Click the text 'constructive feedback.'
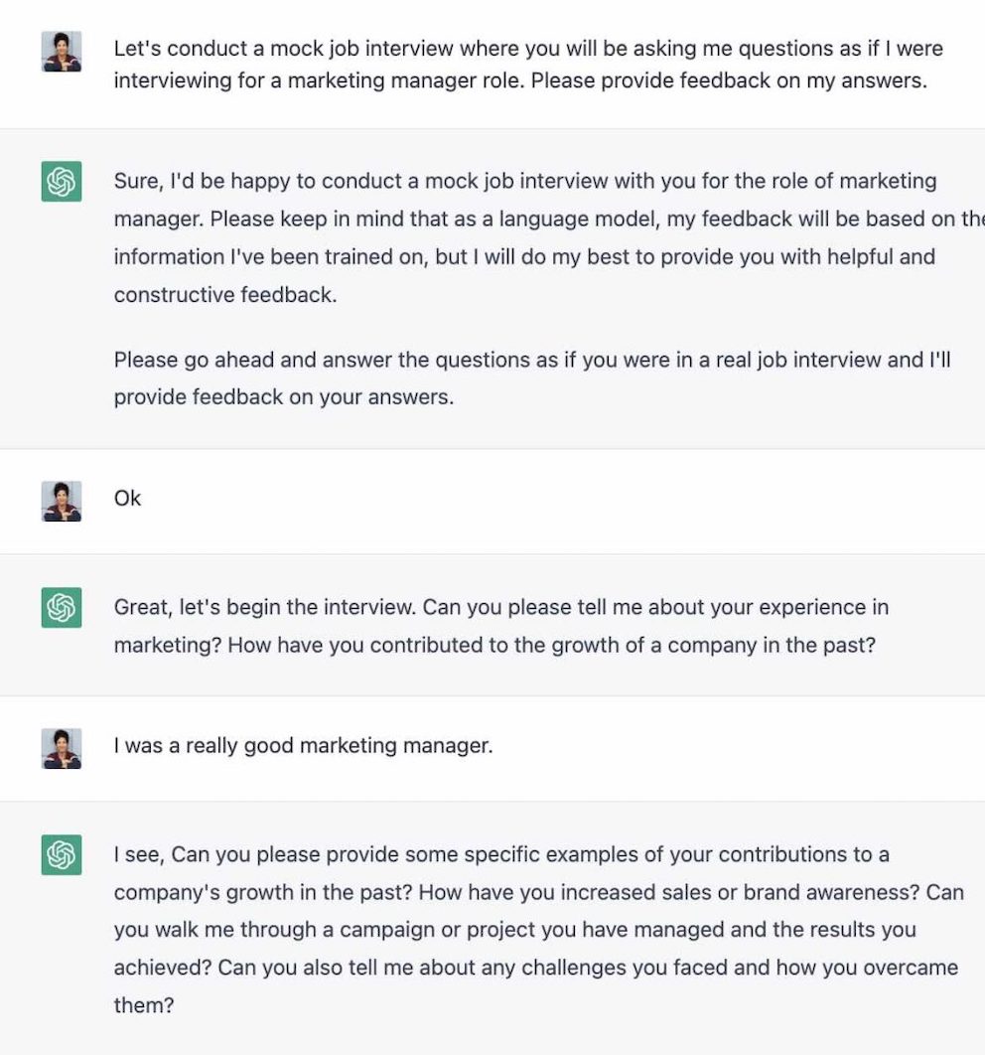 (x=225, y=295)
